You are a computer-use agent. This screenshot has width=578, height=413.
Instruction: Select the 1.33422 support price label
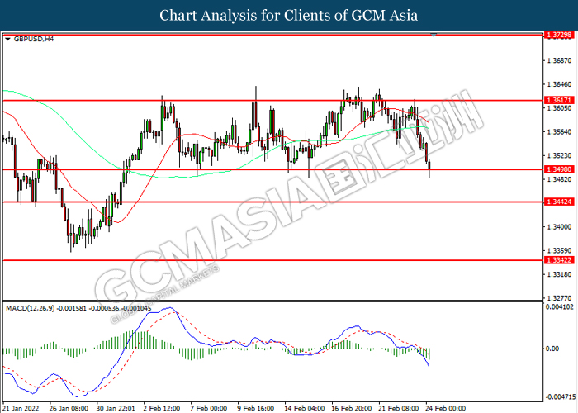(559, 260)
